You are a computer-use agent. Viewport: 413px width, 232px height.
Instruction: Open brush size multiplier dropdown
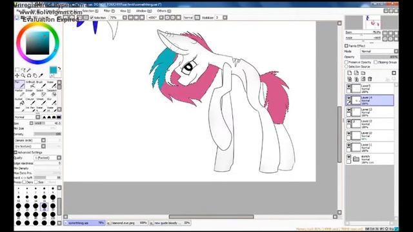click(32, 123)
